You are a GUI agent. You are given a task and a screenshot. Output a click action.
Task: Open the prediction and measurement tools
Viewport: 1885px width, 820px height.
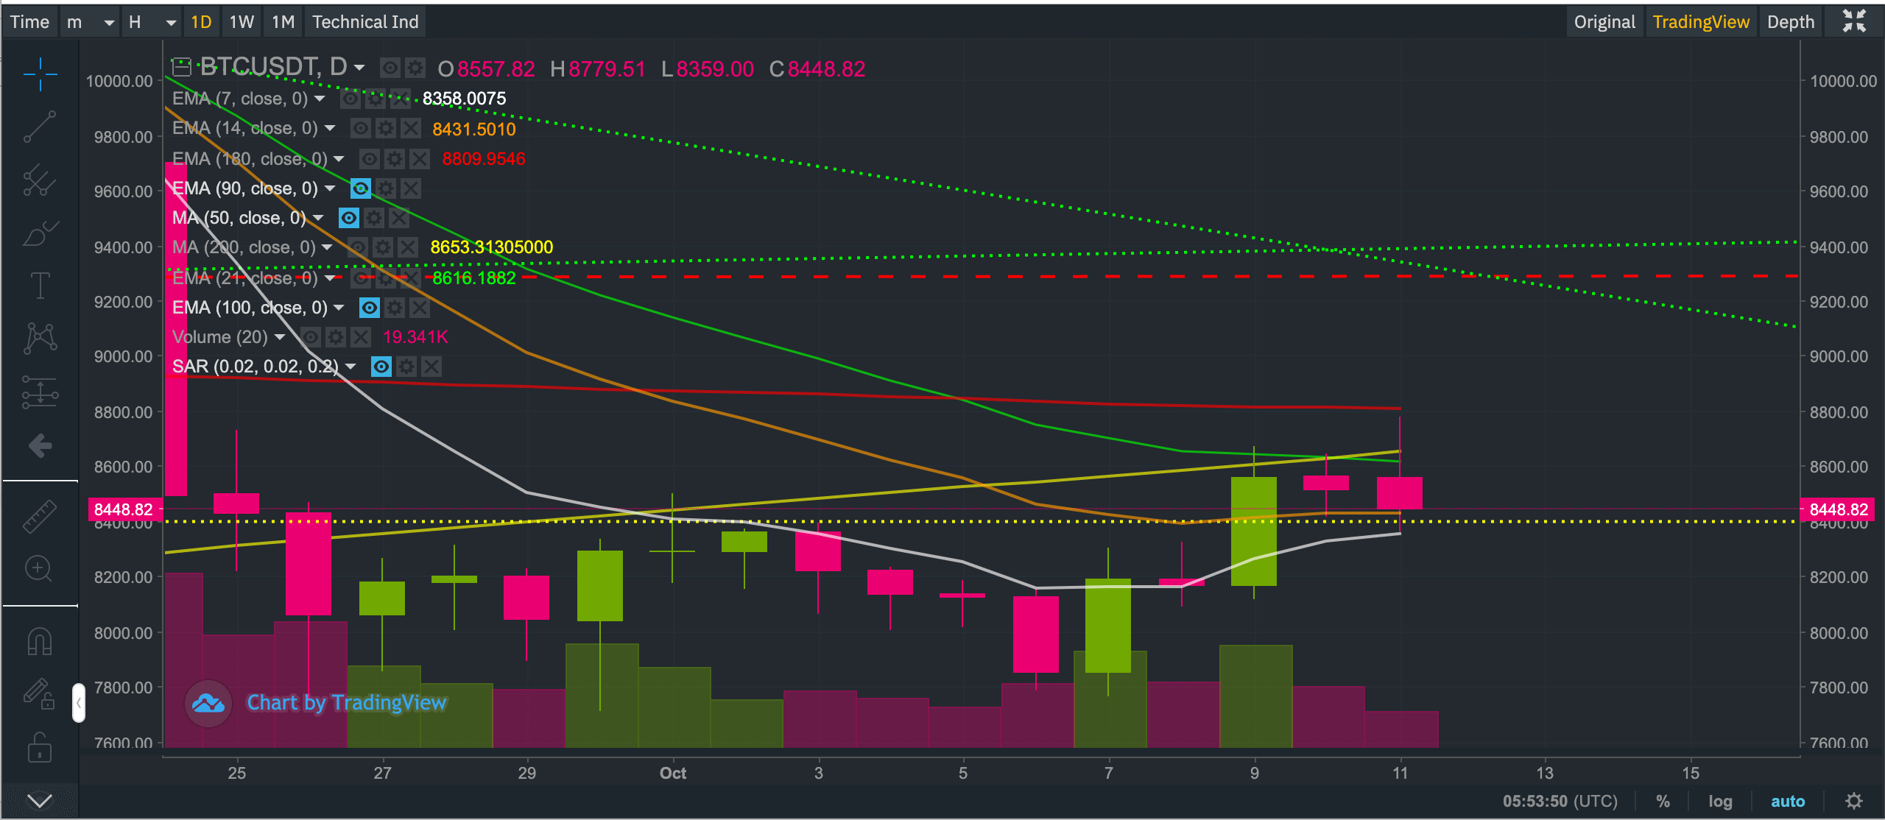[40, 392]
